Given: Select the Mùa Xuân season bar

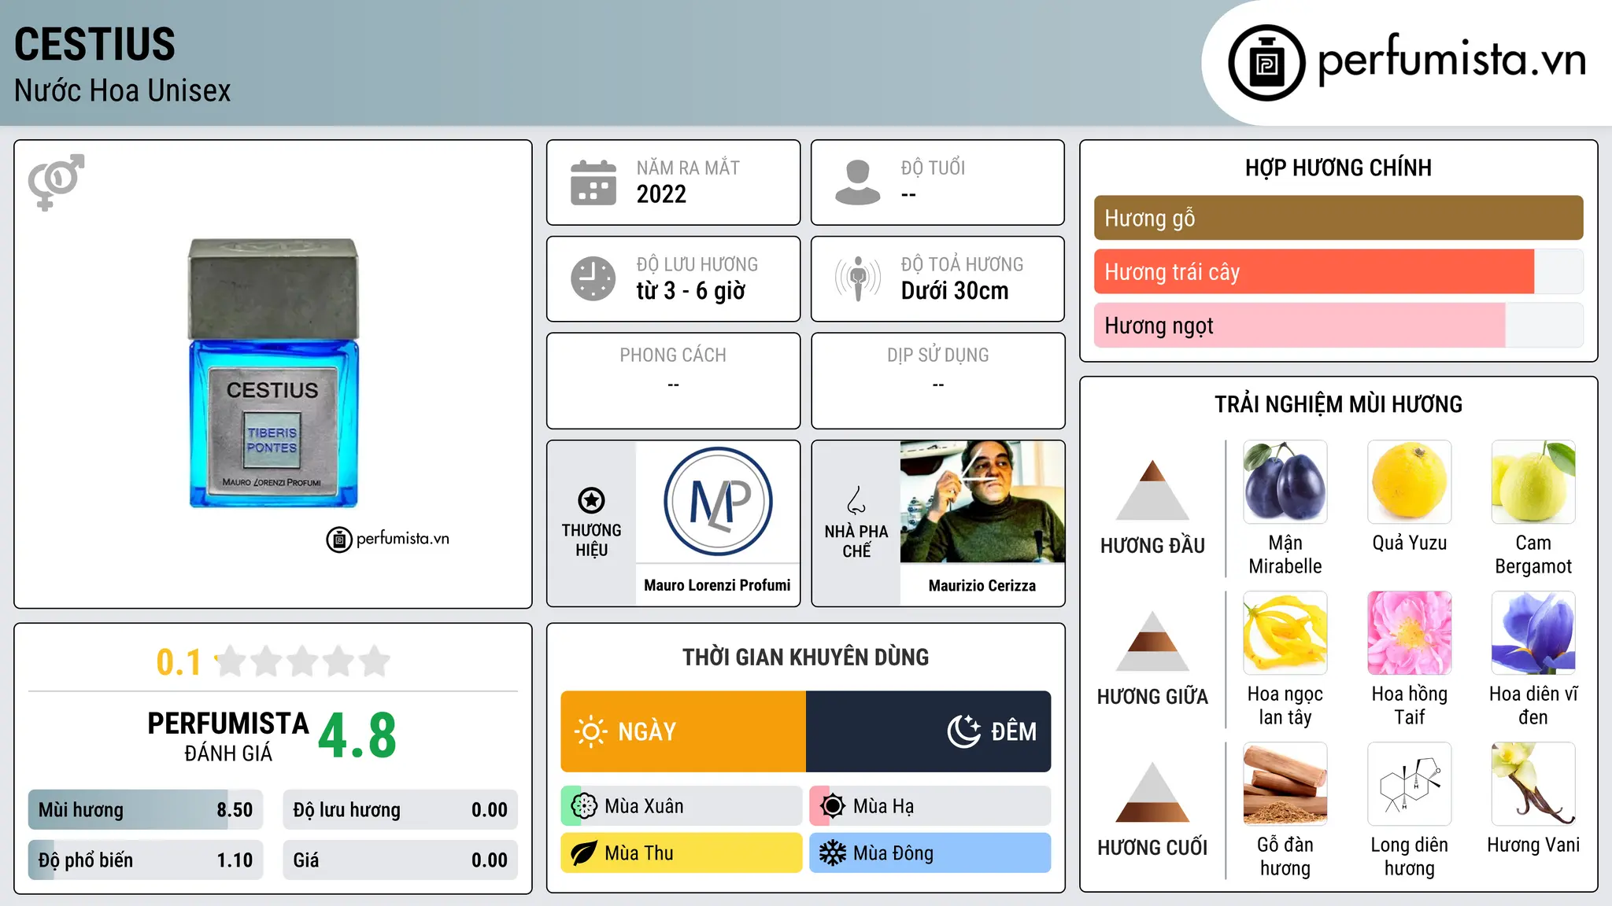Looking at the screenshot, I should pyautogui.click(x=682, y=806).
